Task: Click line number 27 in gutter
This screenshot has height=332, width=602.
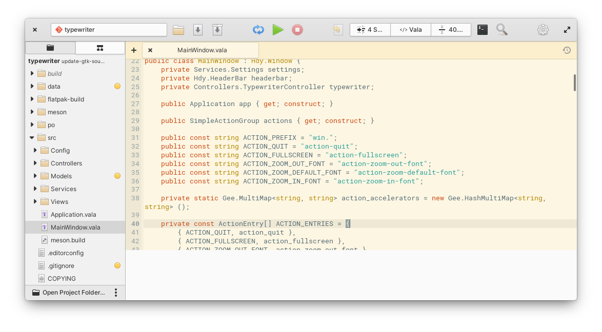Action: click(135, 103)
